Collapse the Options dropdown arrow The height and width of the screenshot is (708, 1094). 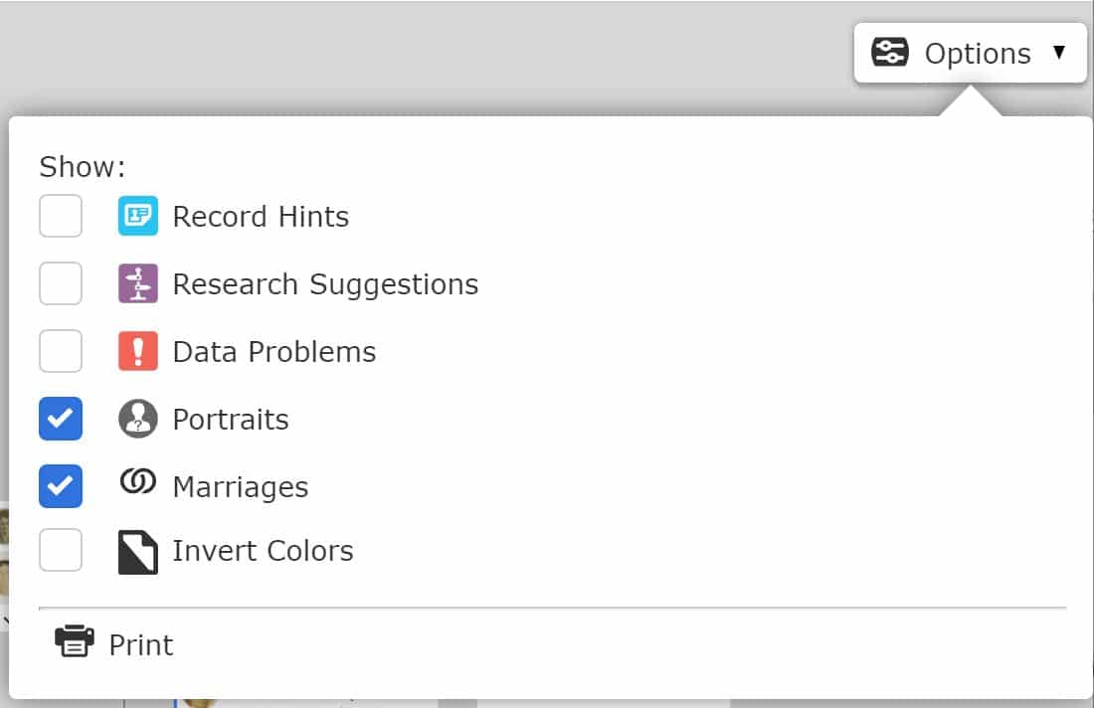(x=1059, y=53)
